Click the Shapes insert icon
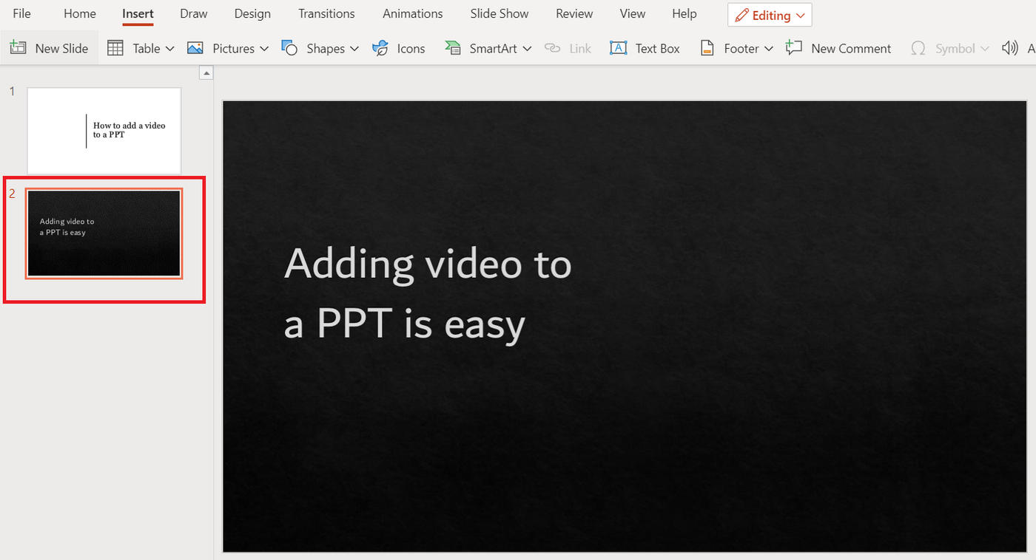The image size is (1036, 560). coord(289,47)
